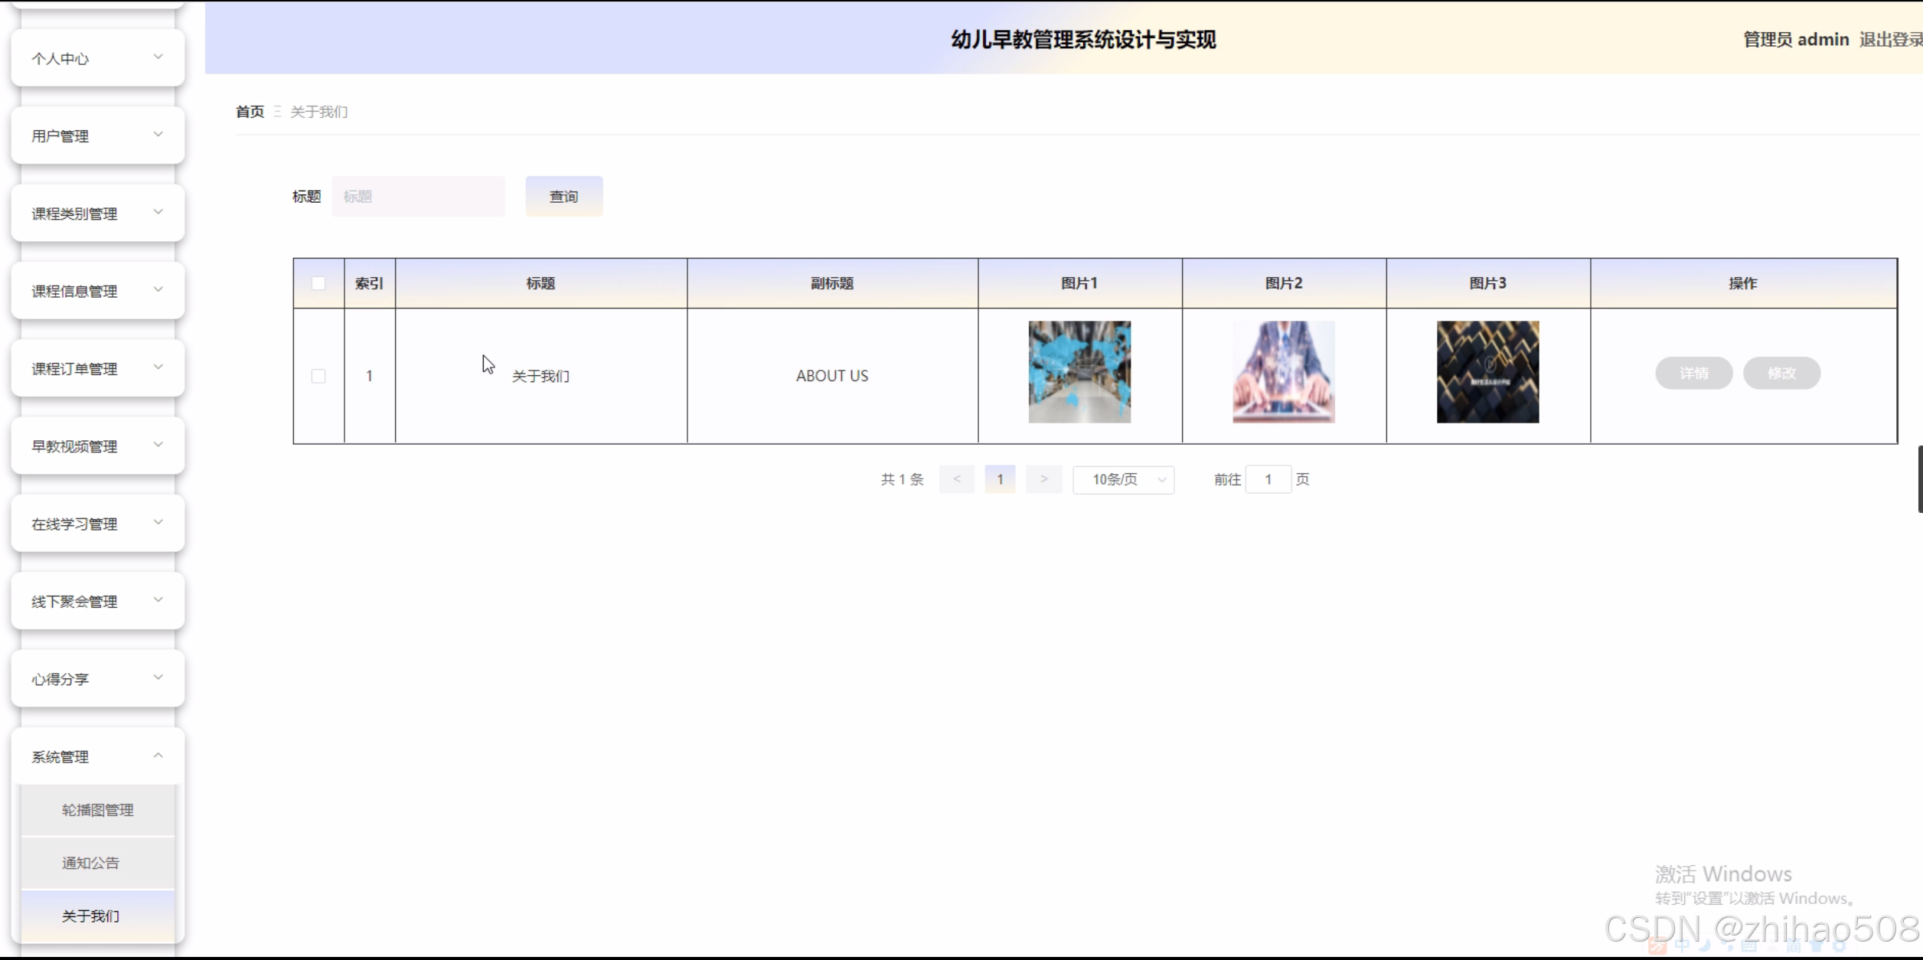Collapse the 系统管理 chevron icon
Viewport: 1923px width, 960px height.
[x=158, y=756]
